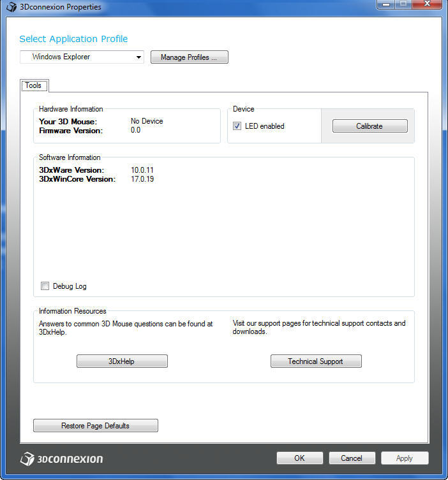Confirm with the OK button

[x=300, y=458]
